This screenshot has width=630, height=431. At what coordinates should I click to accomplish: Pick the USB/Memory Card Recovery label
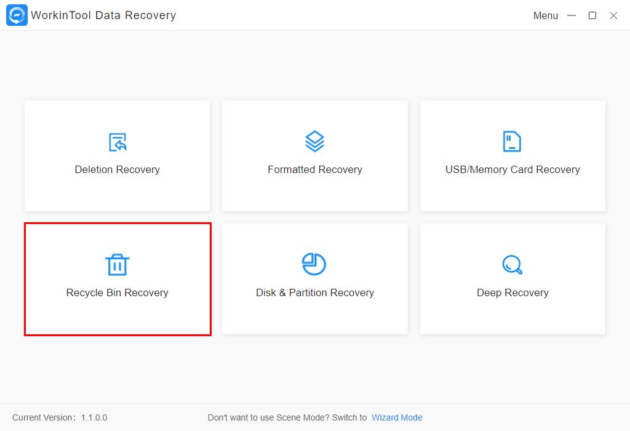pos(512,170)
